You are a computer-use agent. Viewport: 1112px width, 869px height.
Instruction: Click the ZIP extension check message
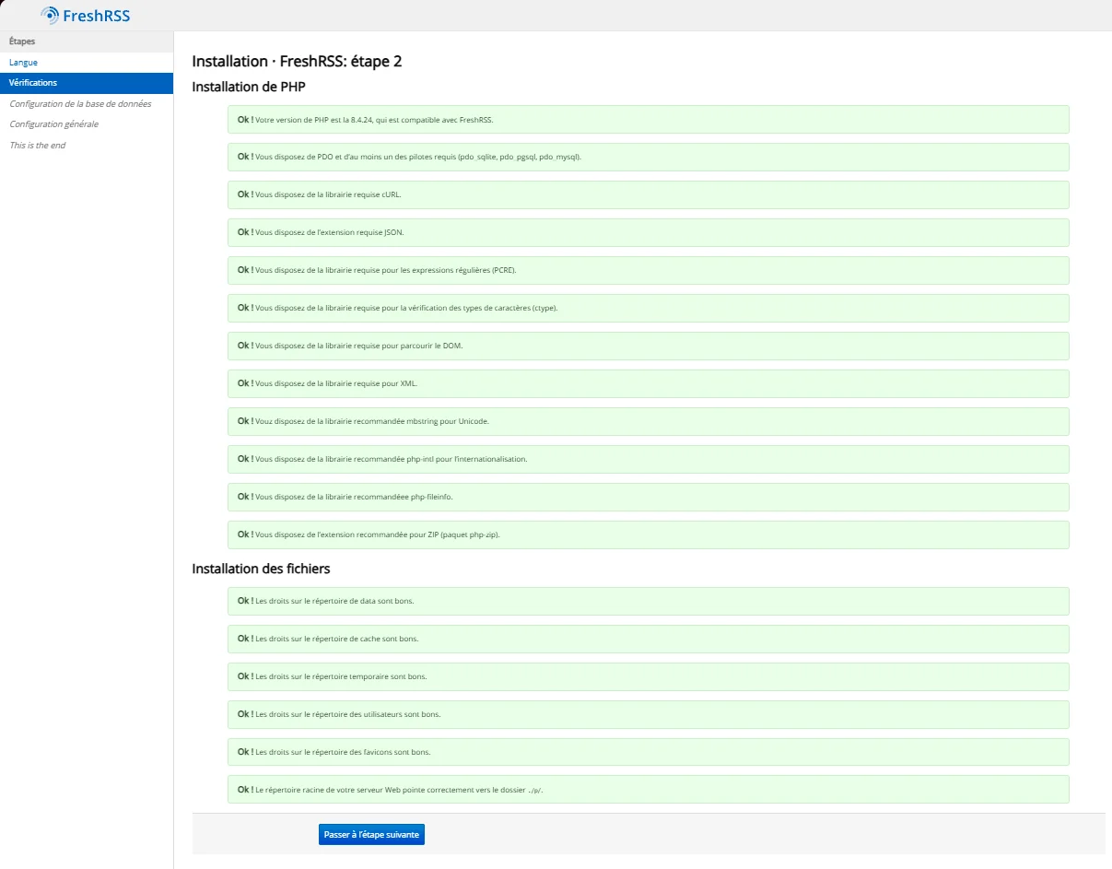tap(648, 535)
